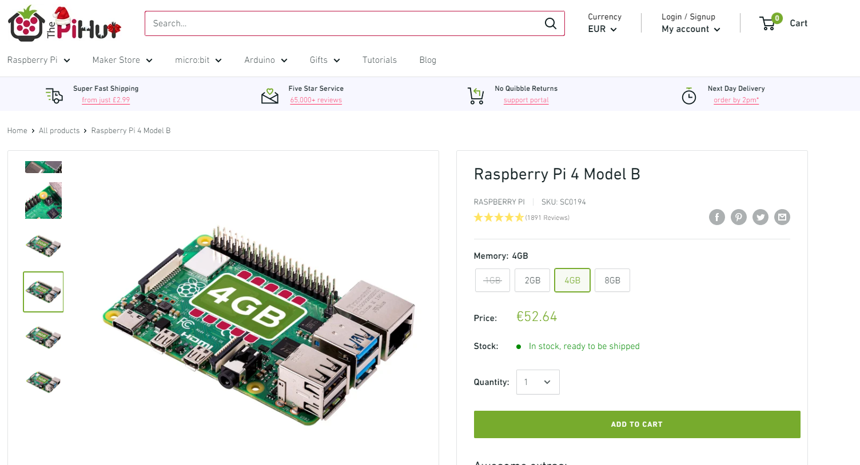This screenshot has width=860, height=465.
Task: Select the 2GB memory option
Action: [x=532, y=280]
